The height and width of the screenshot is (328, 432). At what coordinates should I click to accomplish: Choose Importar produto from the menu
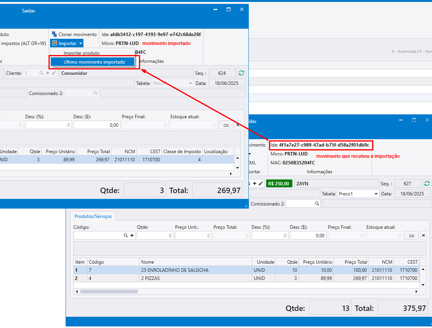click(x=82, y=53)
